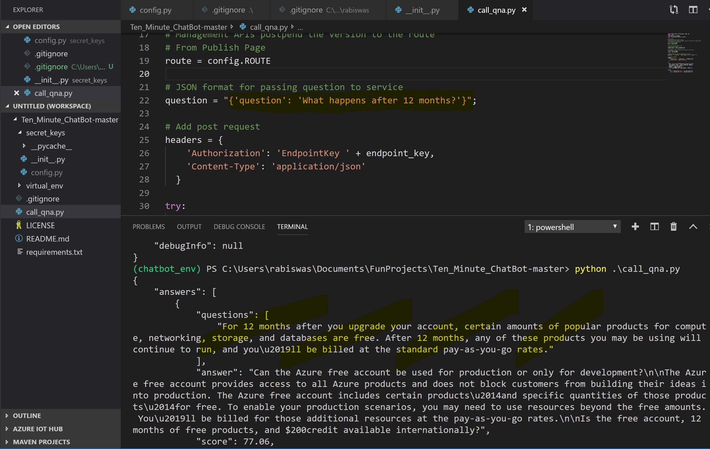
Task: Select the Terminal panel tab
Action: pos(292,227)
